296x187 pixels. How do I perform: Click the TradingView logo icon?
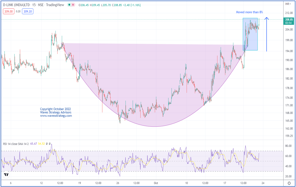6,175
